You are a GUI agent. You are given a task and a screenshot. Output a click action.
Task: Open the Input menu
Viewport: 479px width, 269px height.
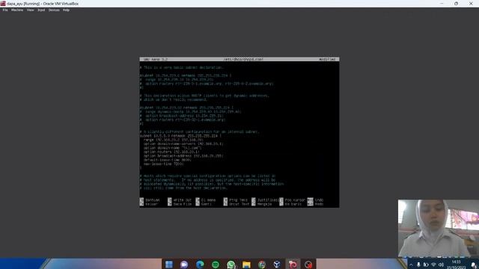coord(41,10)
